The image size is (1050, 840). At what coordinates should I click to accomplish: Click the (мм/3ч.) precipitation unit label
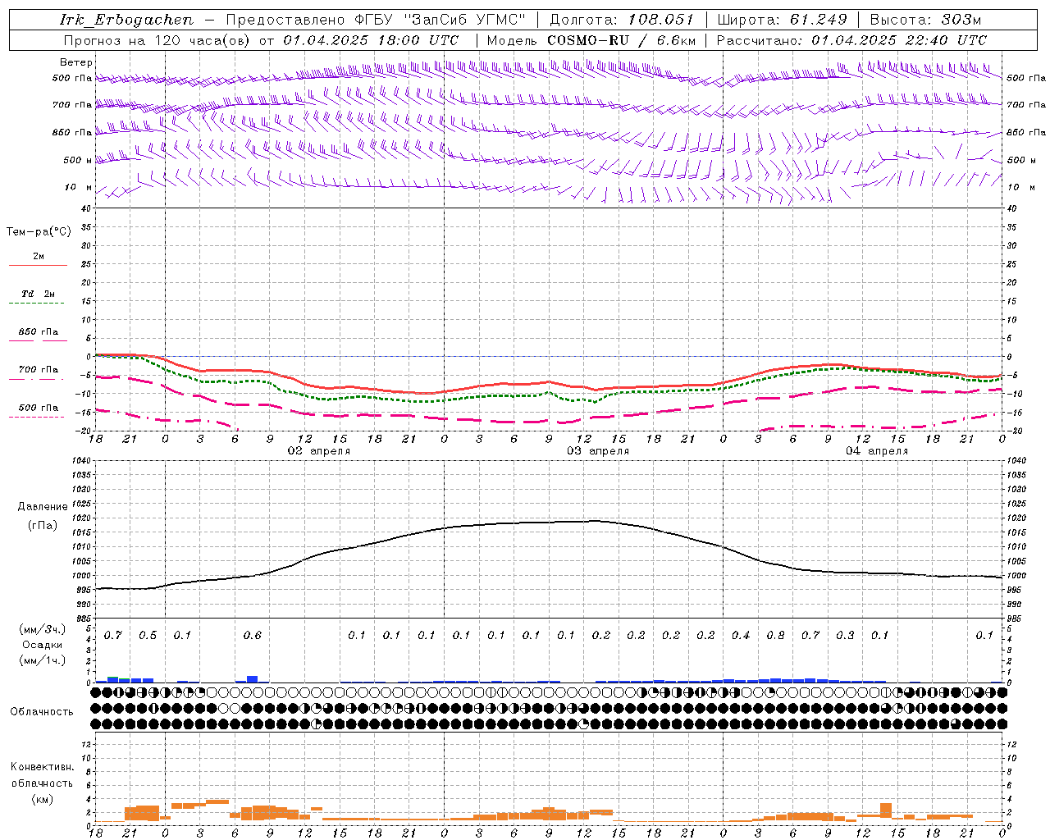click(x=41, y=629)
